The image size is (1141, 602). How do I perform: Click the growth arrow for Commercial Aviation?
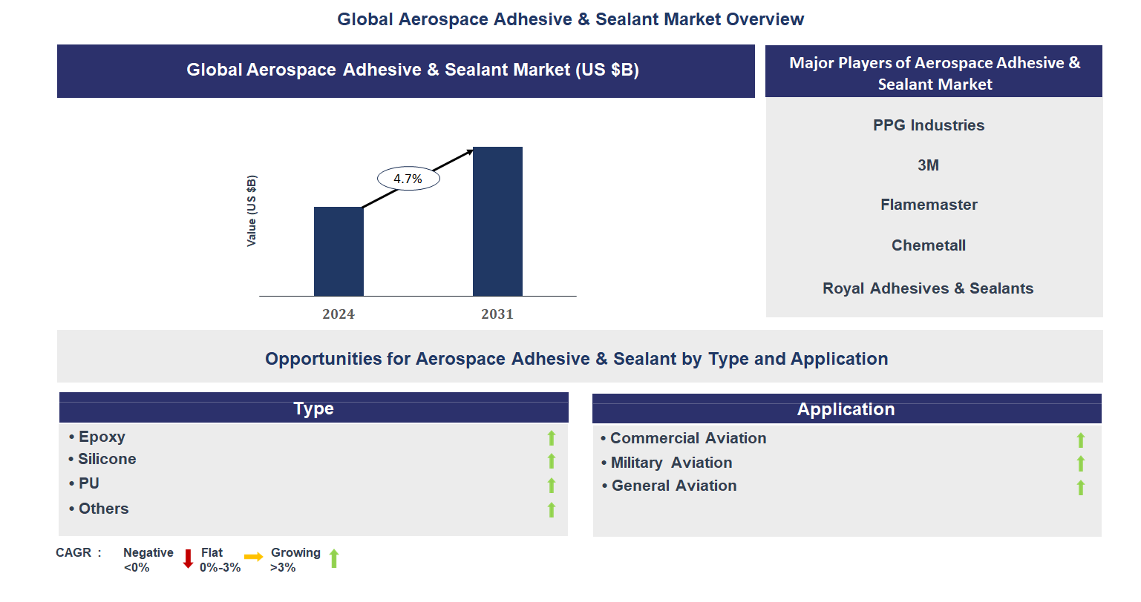(x=1080, y=439)
